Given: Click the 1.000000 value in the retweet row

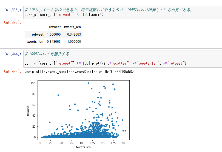Looking at the screenshot, I should [54, 35].
